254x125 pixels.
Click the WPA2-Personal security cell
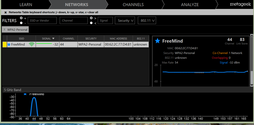click(x=91, y=44)
